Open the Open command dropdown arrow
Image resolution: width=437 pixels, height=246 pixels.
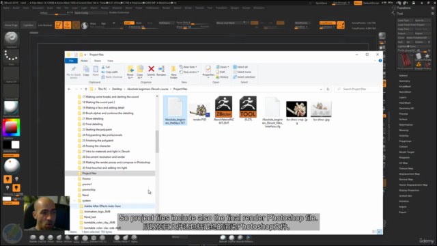(x=228, y=67)
